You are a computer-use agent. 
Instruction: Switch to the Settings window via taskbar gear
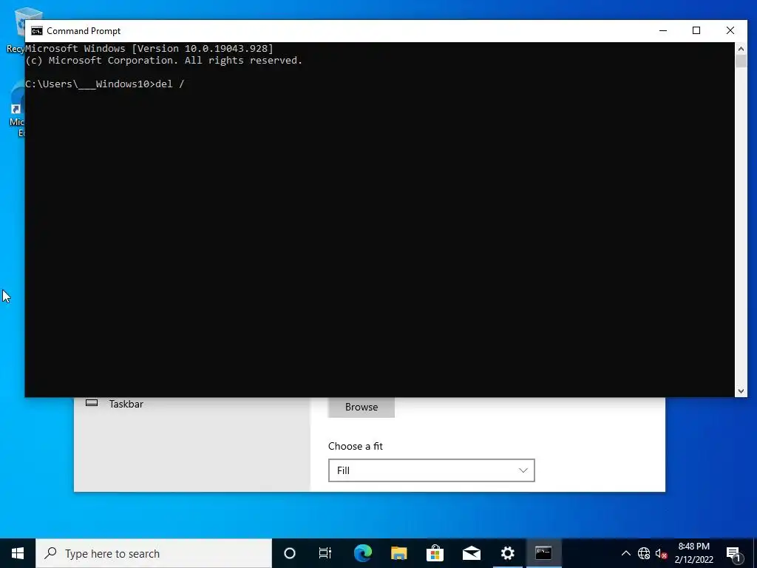[x=507, y=553]
